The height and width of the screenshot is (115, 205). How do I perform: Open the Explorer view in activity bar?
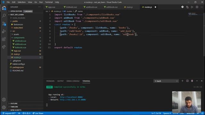click(x=4, y=8)
